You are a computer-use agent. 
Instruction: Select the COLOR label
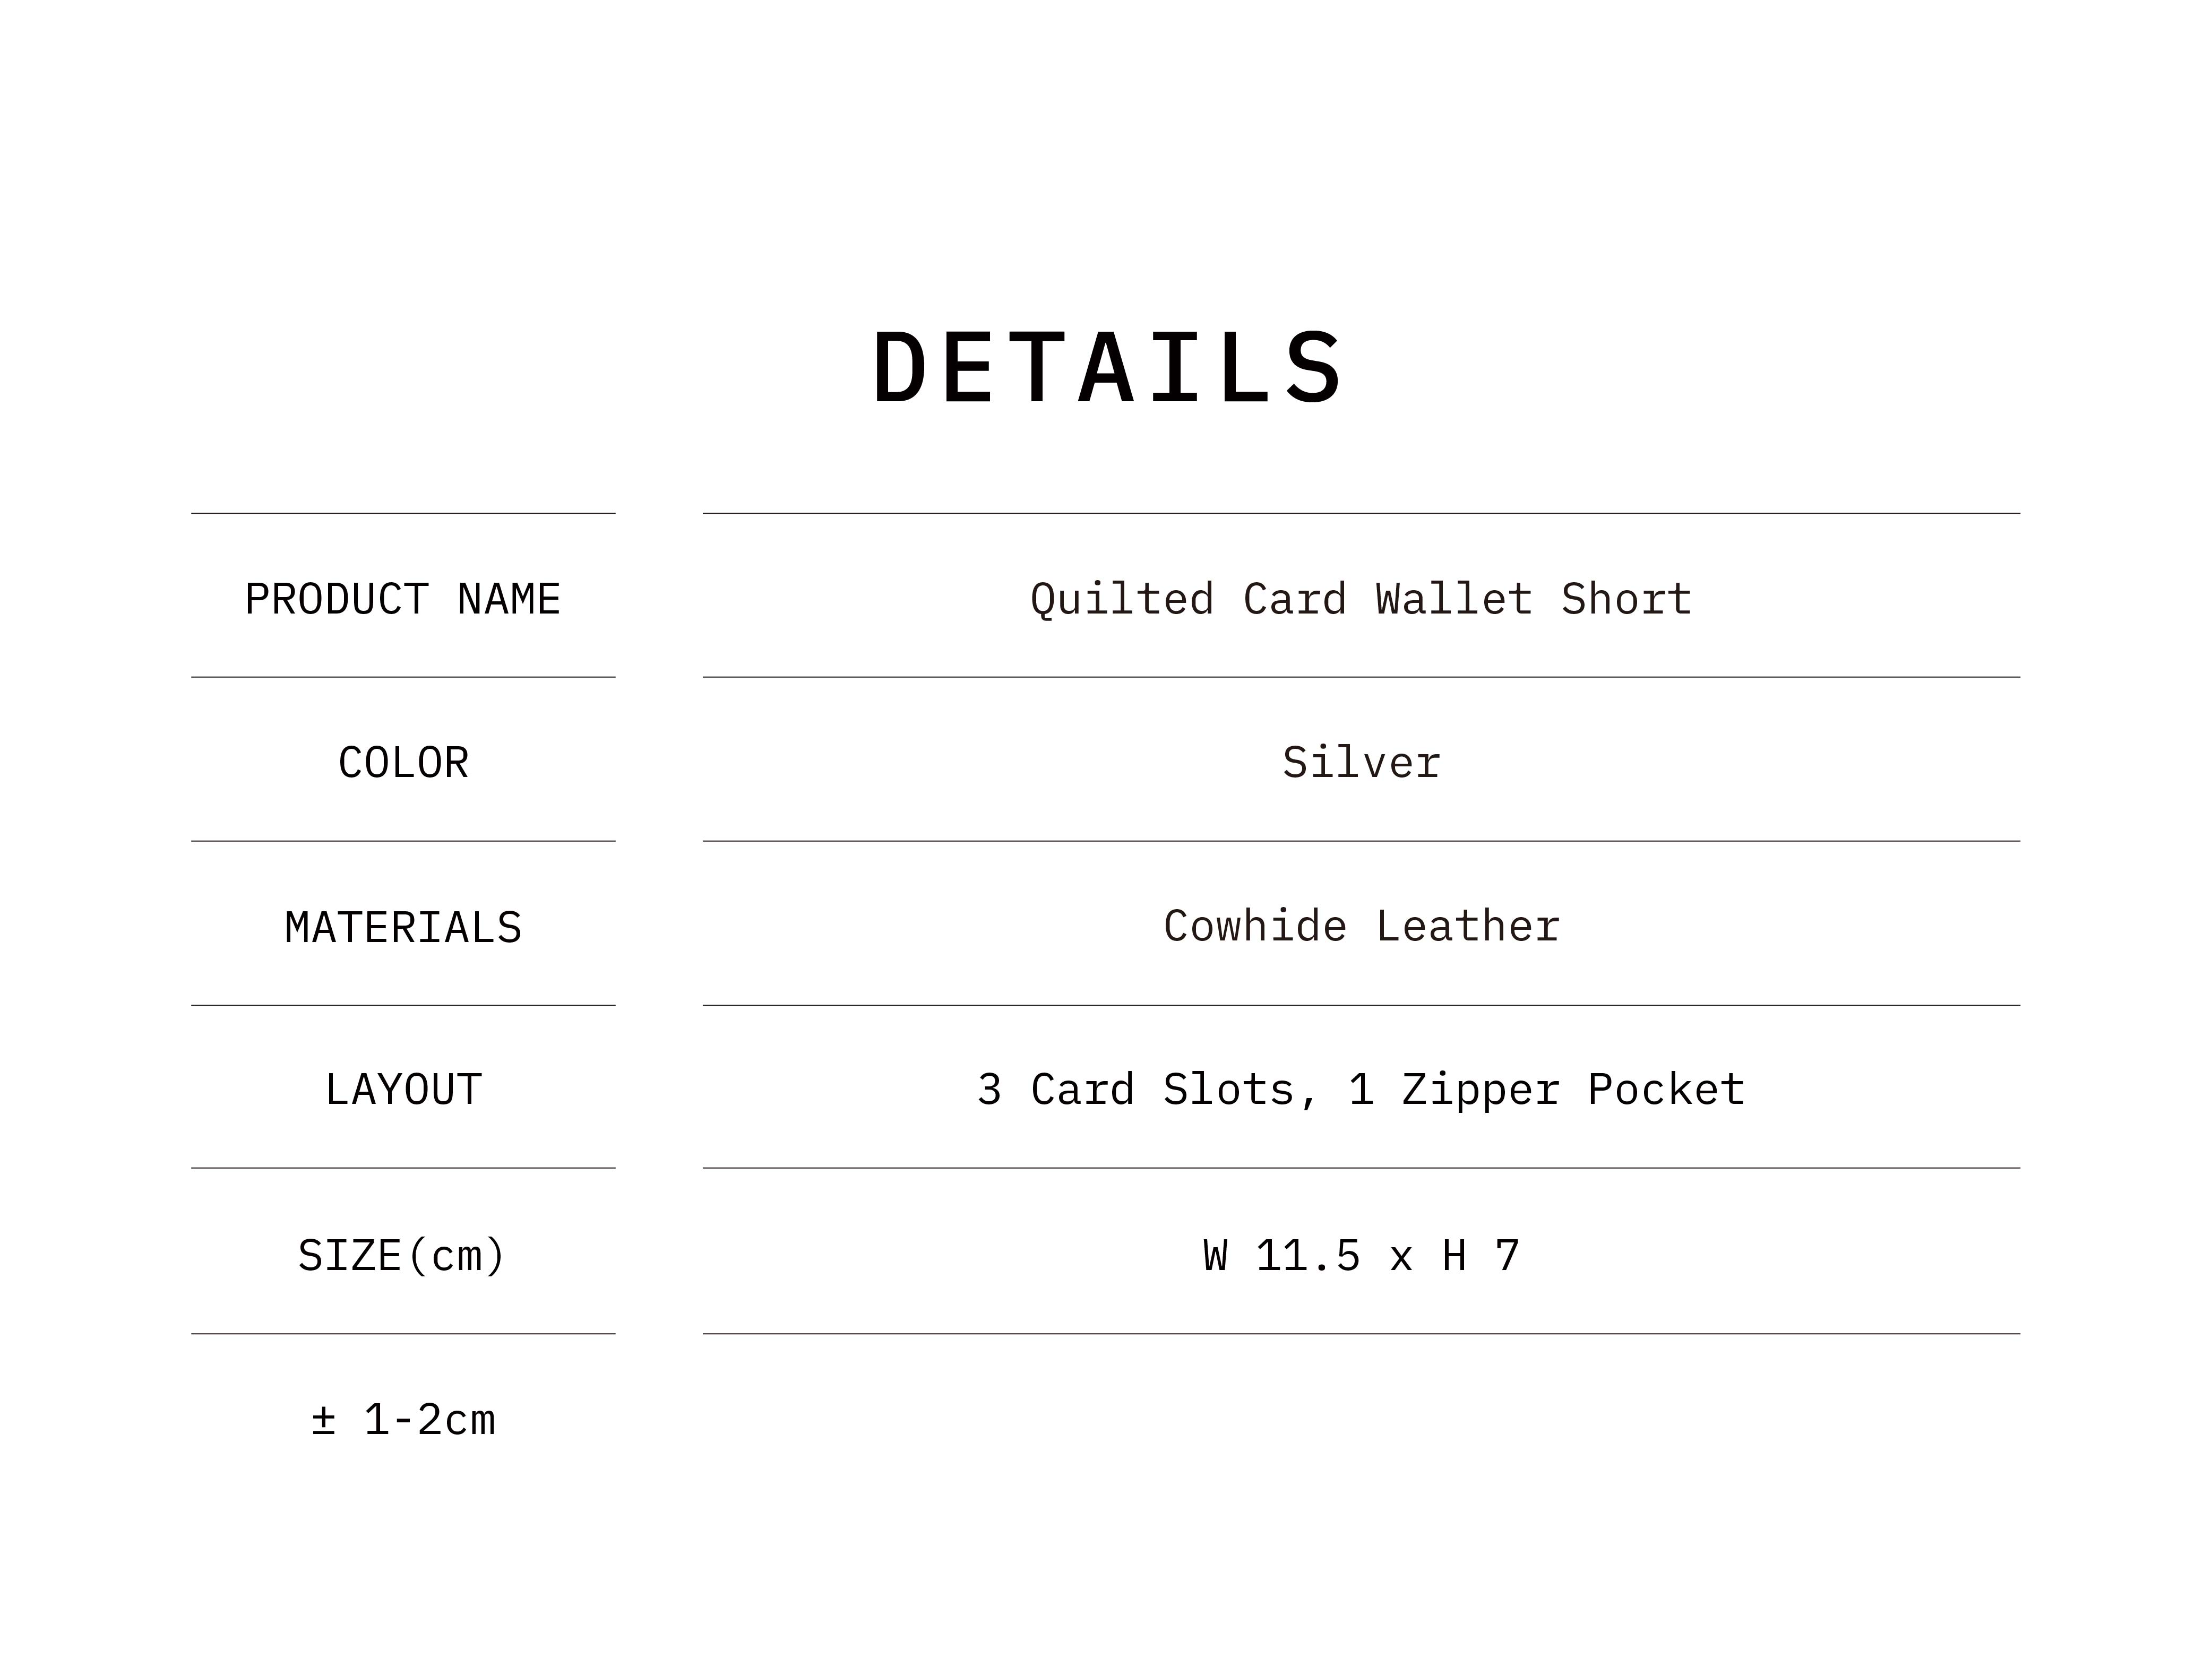tap(403, 763)
